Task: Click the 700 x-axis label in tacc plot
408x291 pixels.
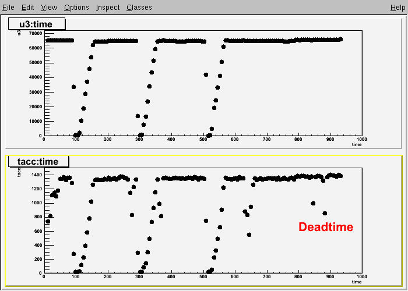Action: click(x=267, y=276)
